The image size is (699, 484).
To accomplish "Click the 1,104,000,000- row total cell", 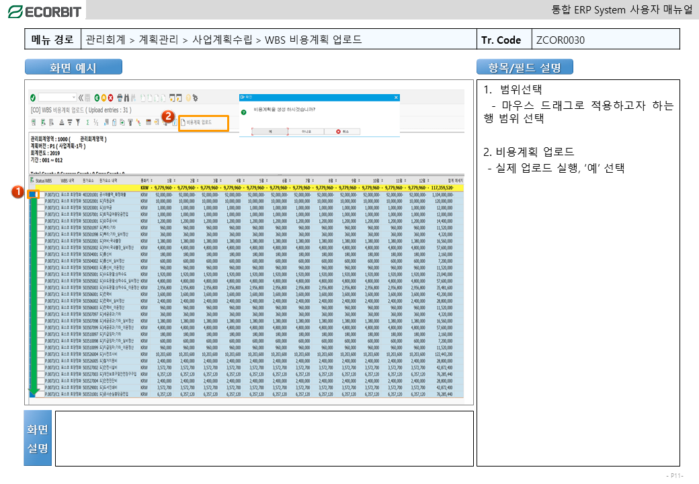I will pos(442,195).
